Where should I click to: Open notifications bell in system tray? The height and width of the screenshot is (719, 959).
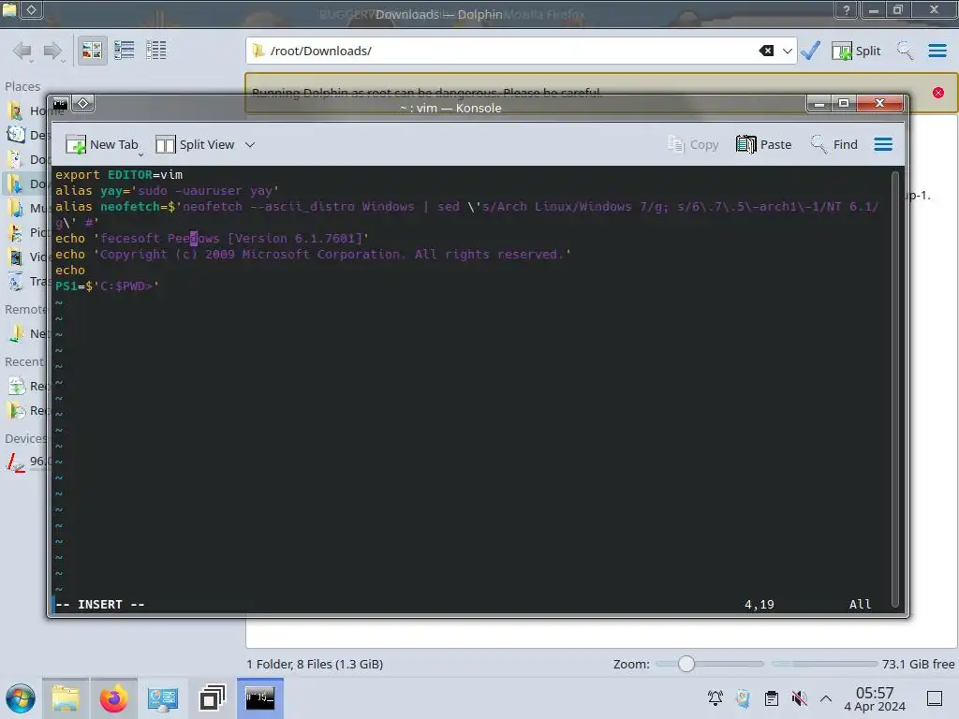(x=715, y=697)
